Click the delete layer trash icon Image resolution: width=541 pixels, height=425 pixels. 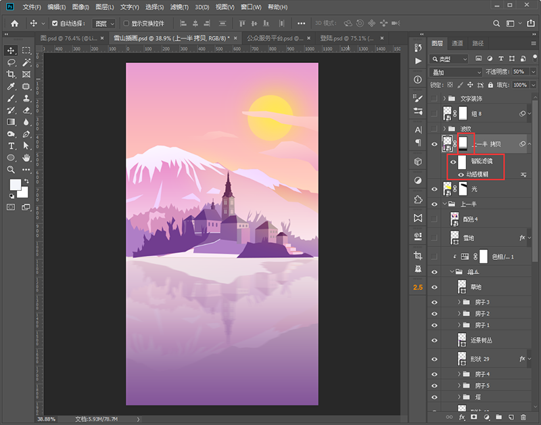[x=523, y=417]
